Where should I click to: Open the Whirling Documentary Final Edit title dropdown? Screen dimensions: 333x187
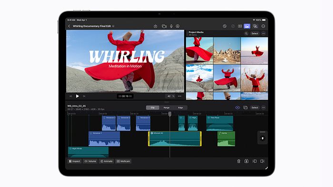tap(113, 26)
